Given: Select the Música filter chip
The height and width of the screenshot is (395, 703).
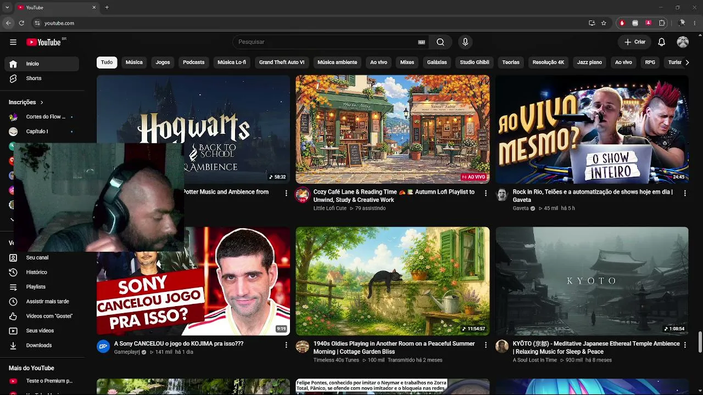Looking at the screenshot, I should [x=134, y=62].
